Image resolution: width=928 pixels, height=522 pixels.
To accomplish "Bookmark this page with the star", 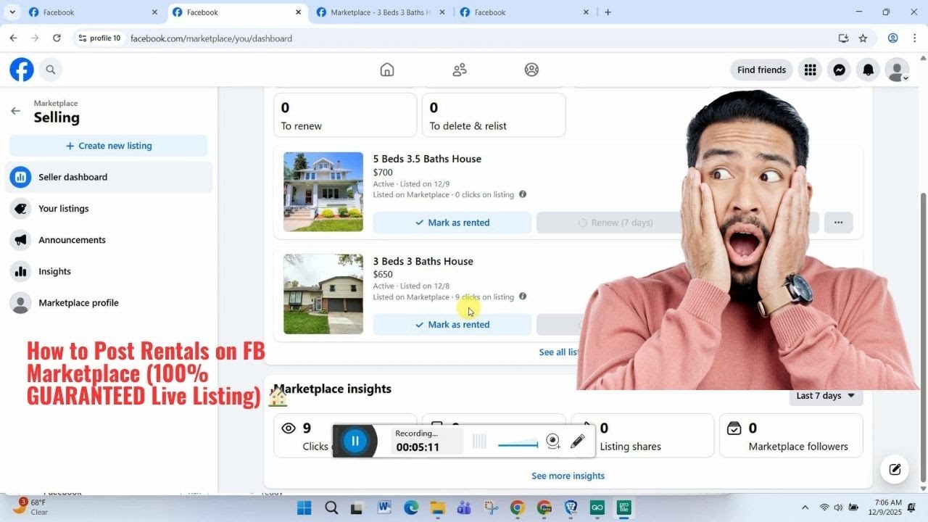I will [x=863, y=38].
